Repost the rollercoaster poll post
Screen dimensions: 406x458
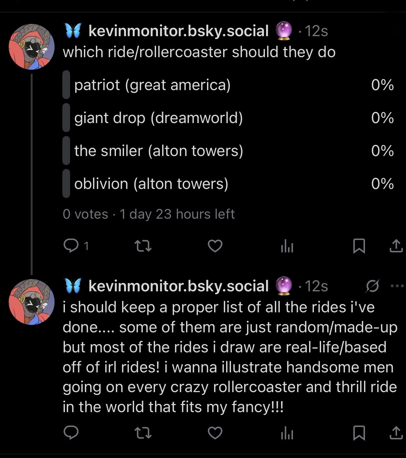click(x=143, y=246)
